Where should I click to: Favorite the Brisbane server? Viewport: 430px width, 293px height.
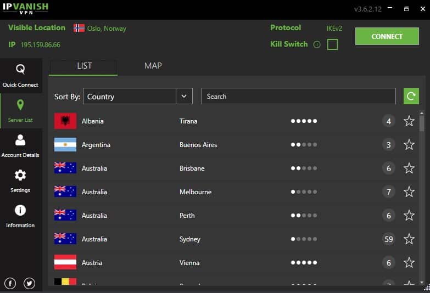[x=409, y=168]
